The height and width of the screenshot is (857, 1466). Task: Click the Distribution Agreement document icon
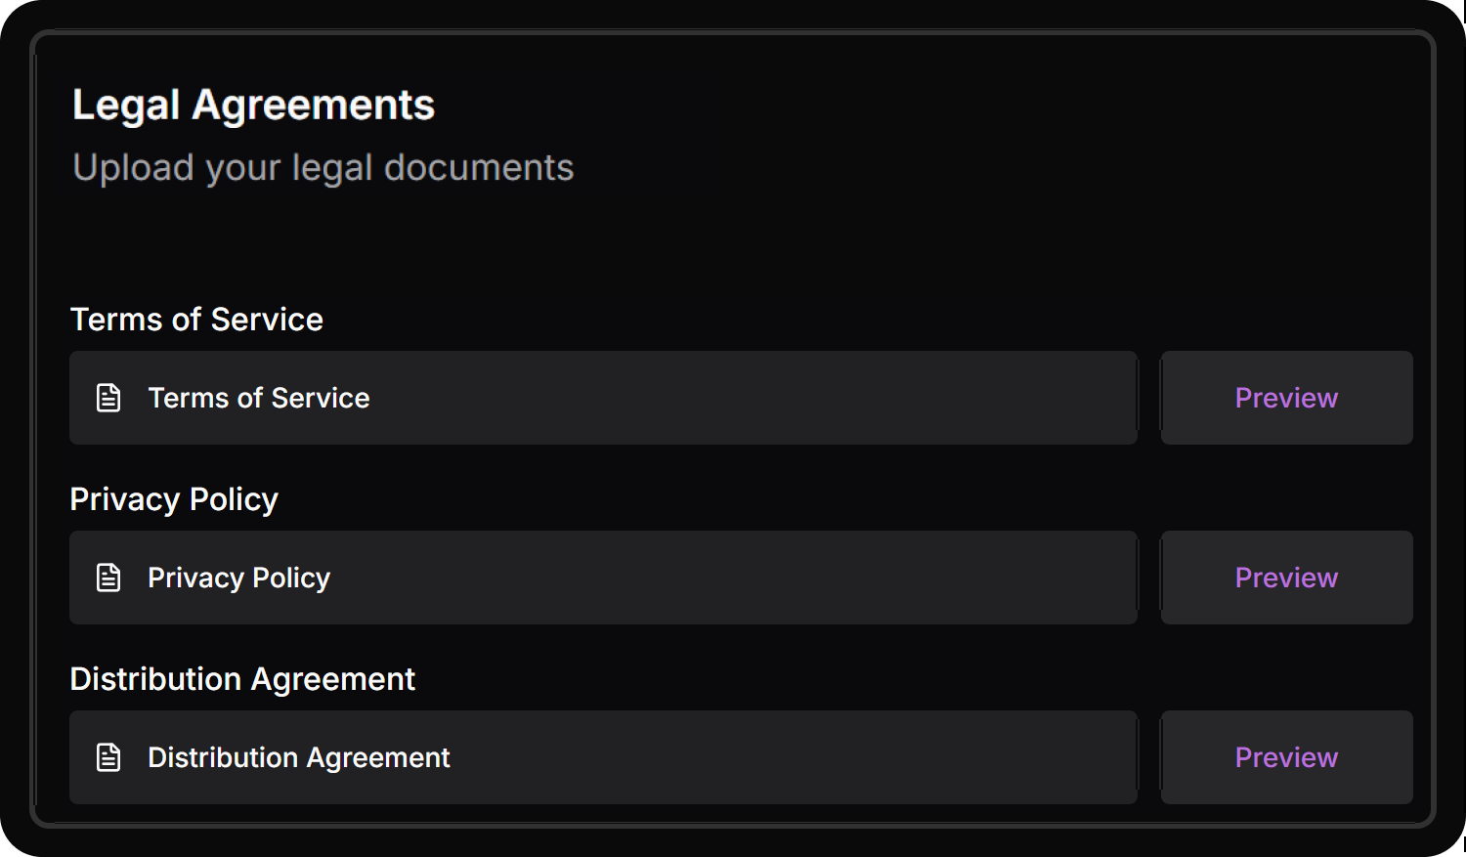pos(108,757)
